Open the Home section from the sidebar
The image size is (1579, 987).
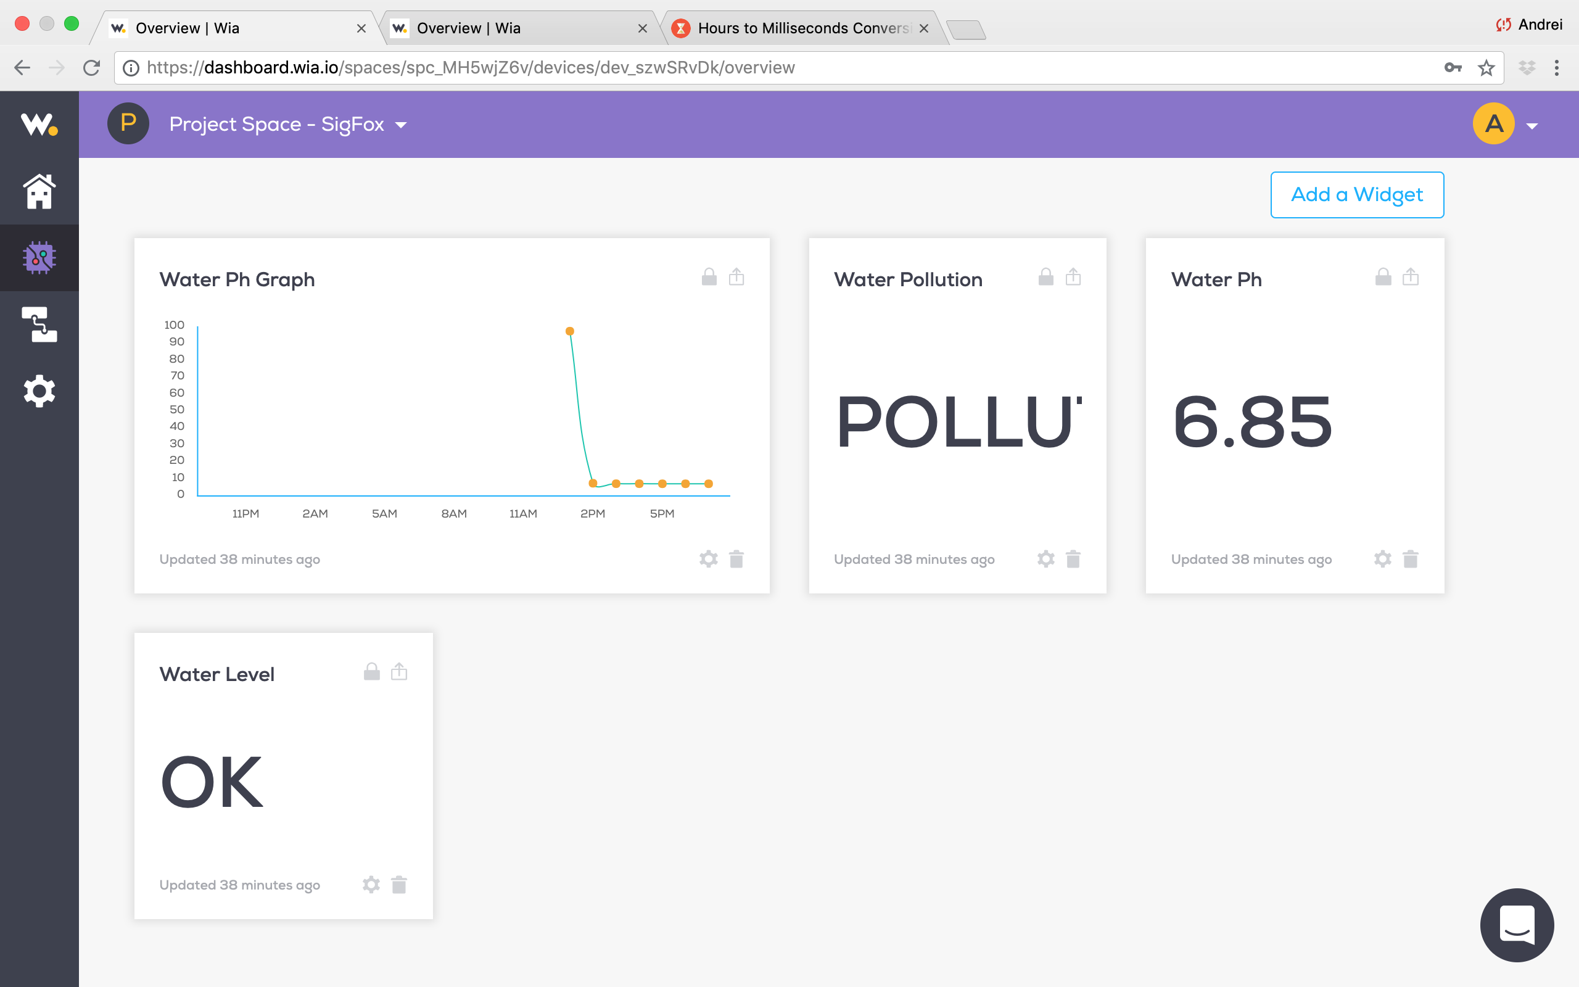pyautogui.click(x=39, y=191)
